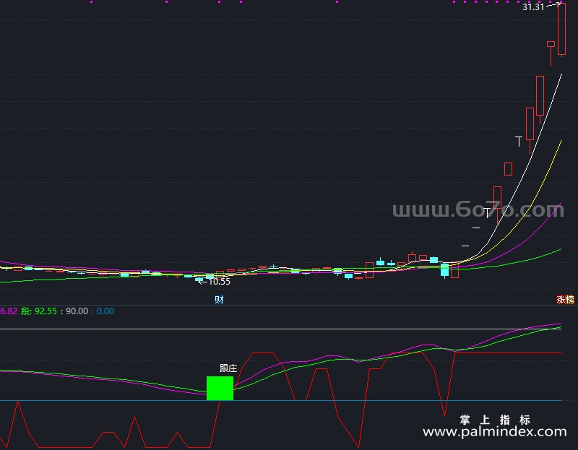Select the 31.31 high price label
This screenshot has height=450, width=578.
(x=533, y=7)
